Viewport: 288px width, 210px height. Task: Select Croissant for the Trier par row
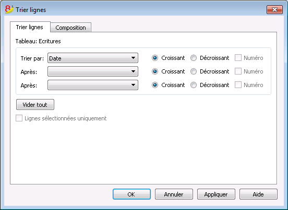click(155, 58)
